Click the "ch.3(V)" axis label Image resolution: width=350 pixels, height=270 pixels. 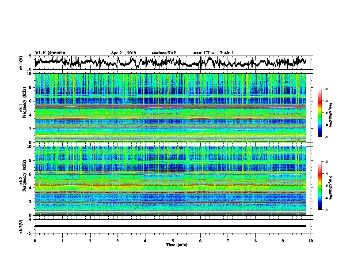pos(21,226)
